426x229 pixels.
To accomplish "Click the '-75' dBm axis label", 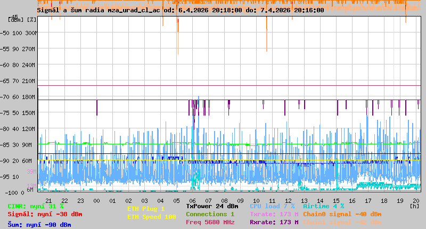I will coord(5,113).
